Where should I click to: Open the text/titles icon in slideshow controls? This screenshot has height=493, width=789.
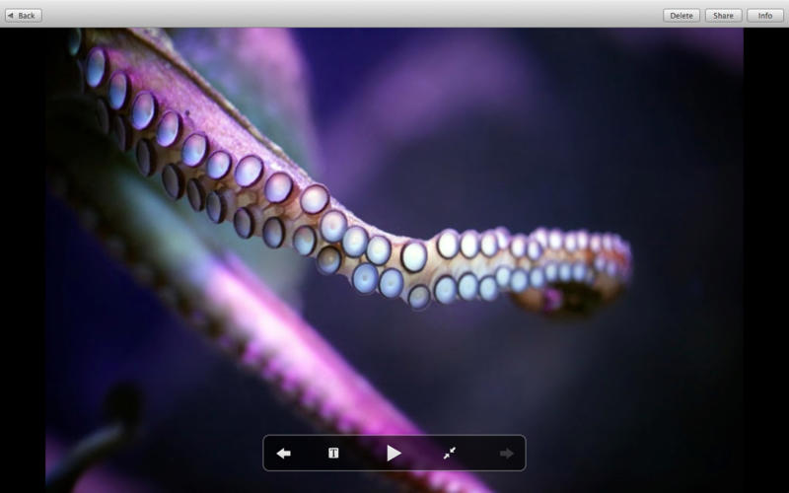tap(333, 454)
